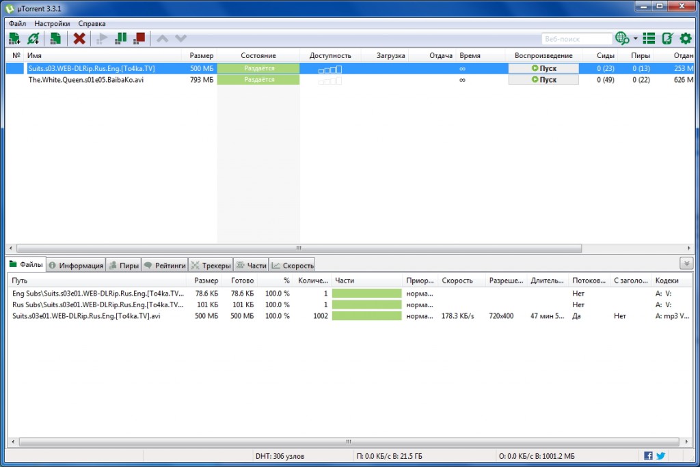Click download speed status П: 0.0 КБ/с

[389, 456]
